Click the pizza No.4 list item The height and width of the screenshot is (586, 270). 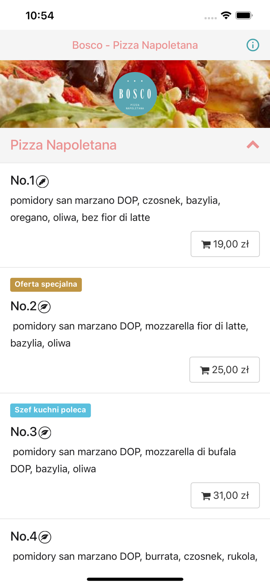pyautogui.click(x=135, y=547)
